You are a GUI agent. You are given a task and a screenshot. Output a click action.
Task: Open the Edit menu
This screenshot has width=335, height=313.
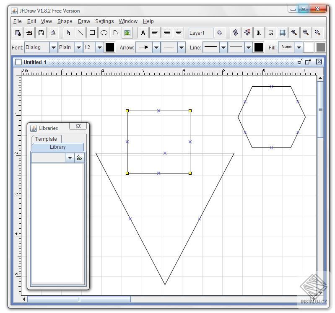31,21
